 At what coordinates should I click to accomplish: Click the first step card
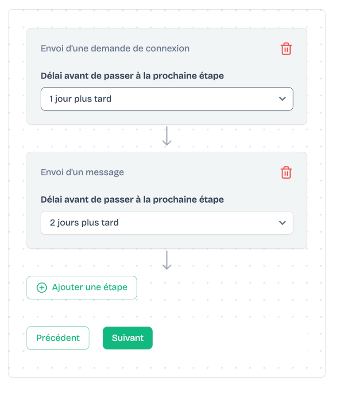pyautogui.click(x=167, y=75)
